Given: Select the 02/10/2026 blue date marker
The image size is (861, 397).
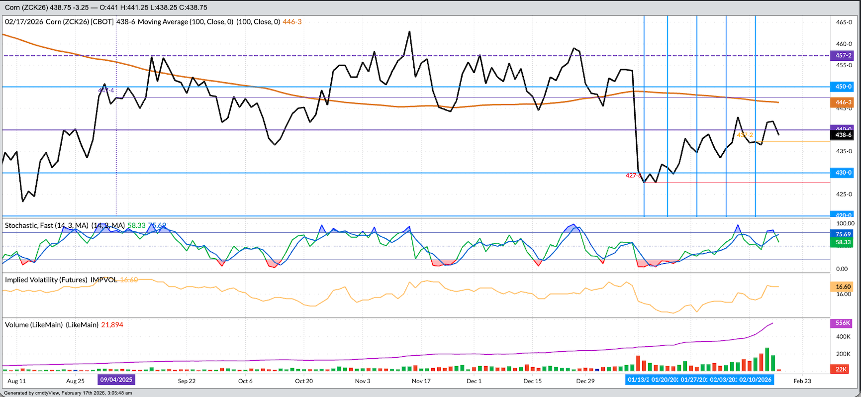Looking at the screenshot, I should click(x=755, y=380).
